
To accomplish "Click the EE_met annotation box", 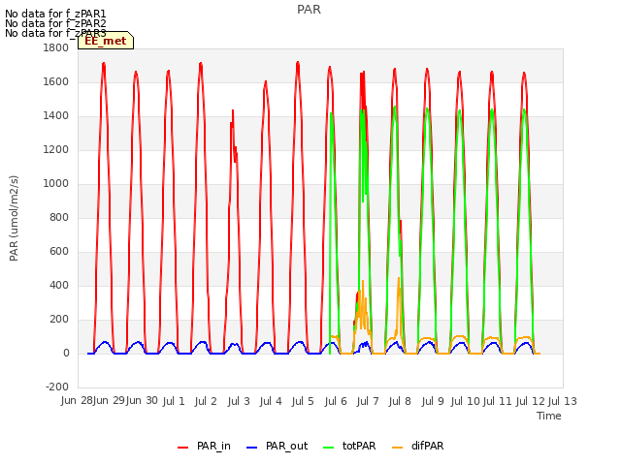I will (x=106, y=41).
